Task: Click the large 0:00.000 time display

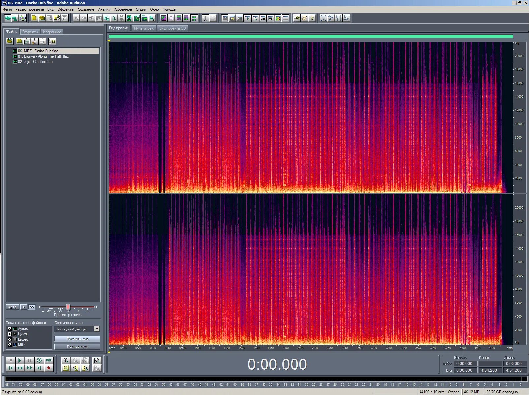Action: pos(277,364)
